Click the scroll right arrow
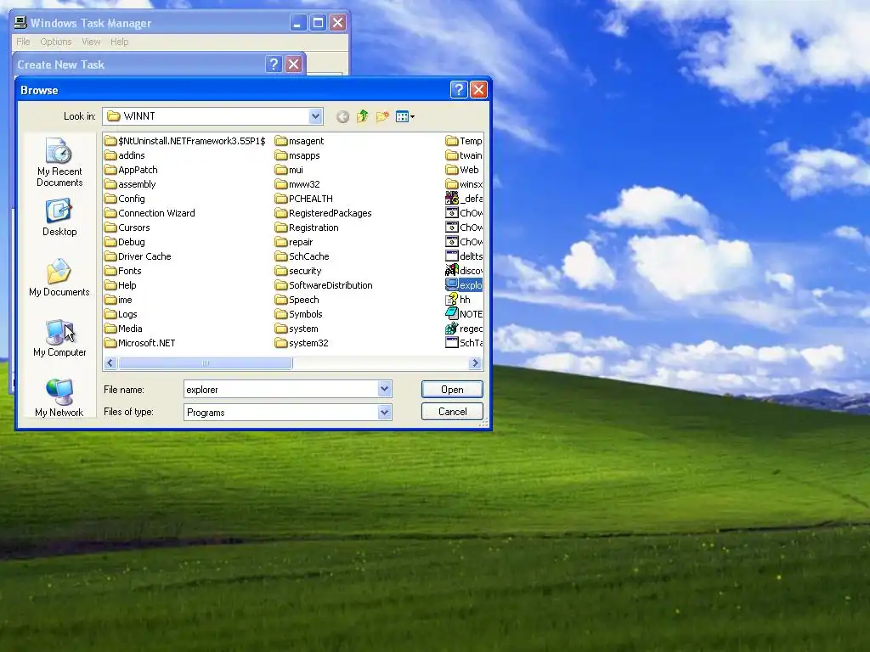The image size is (870, 652). pyautogui.click(x=475, y=363)
